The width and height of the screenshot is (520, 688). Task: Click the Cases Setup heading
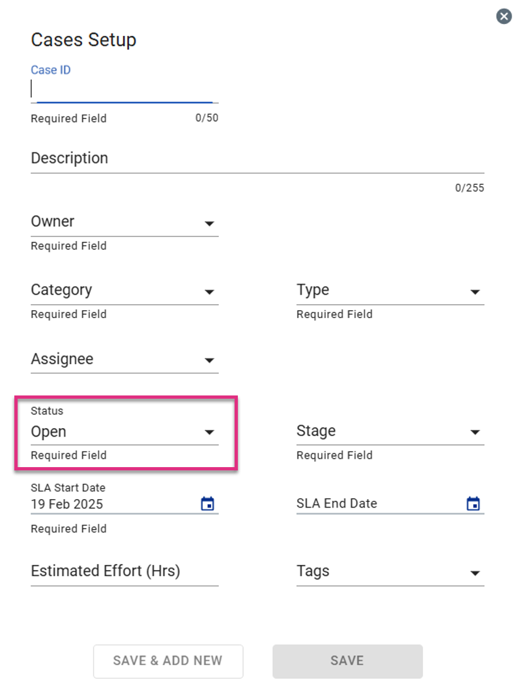point(83,40)
